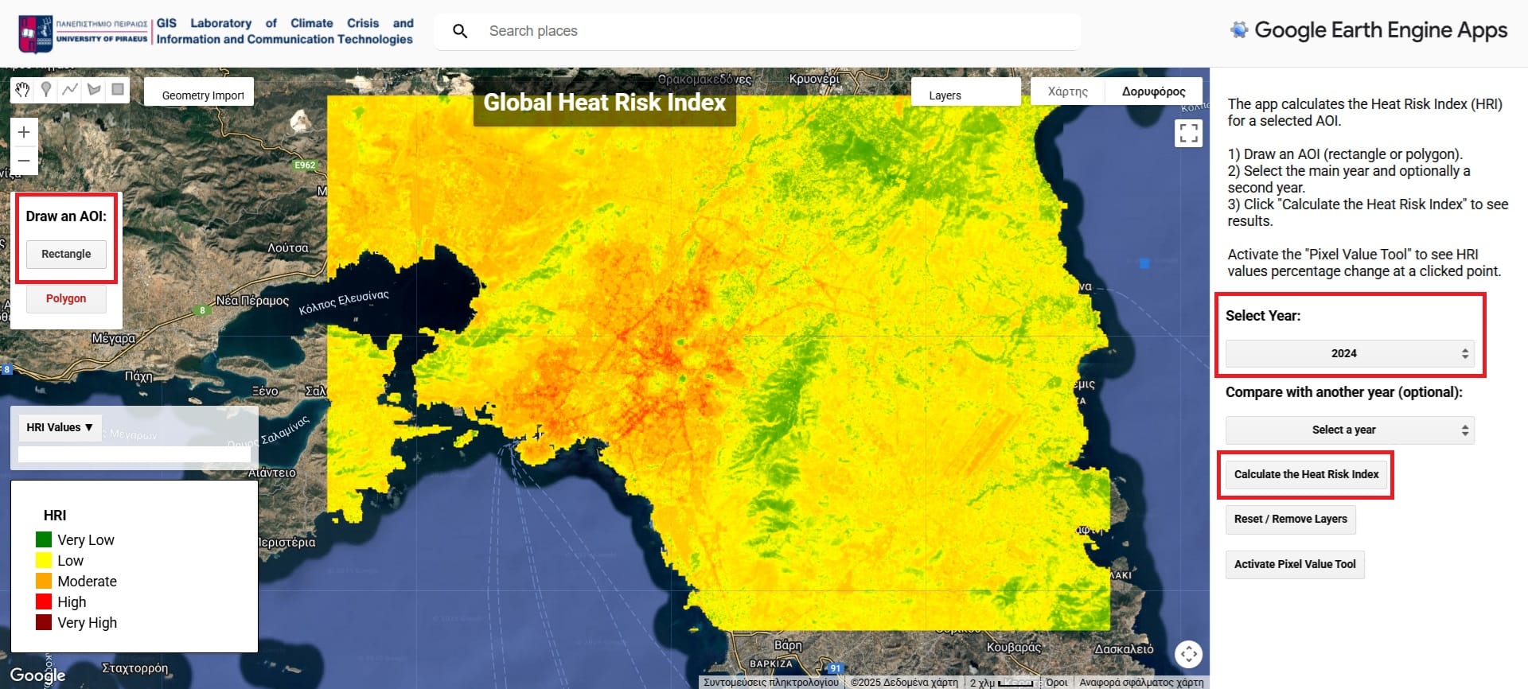
Task: Open the Geometry Imports panel
Action: pyautogui.click(x=202, y=95)
